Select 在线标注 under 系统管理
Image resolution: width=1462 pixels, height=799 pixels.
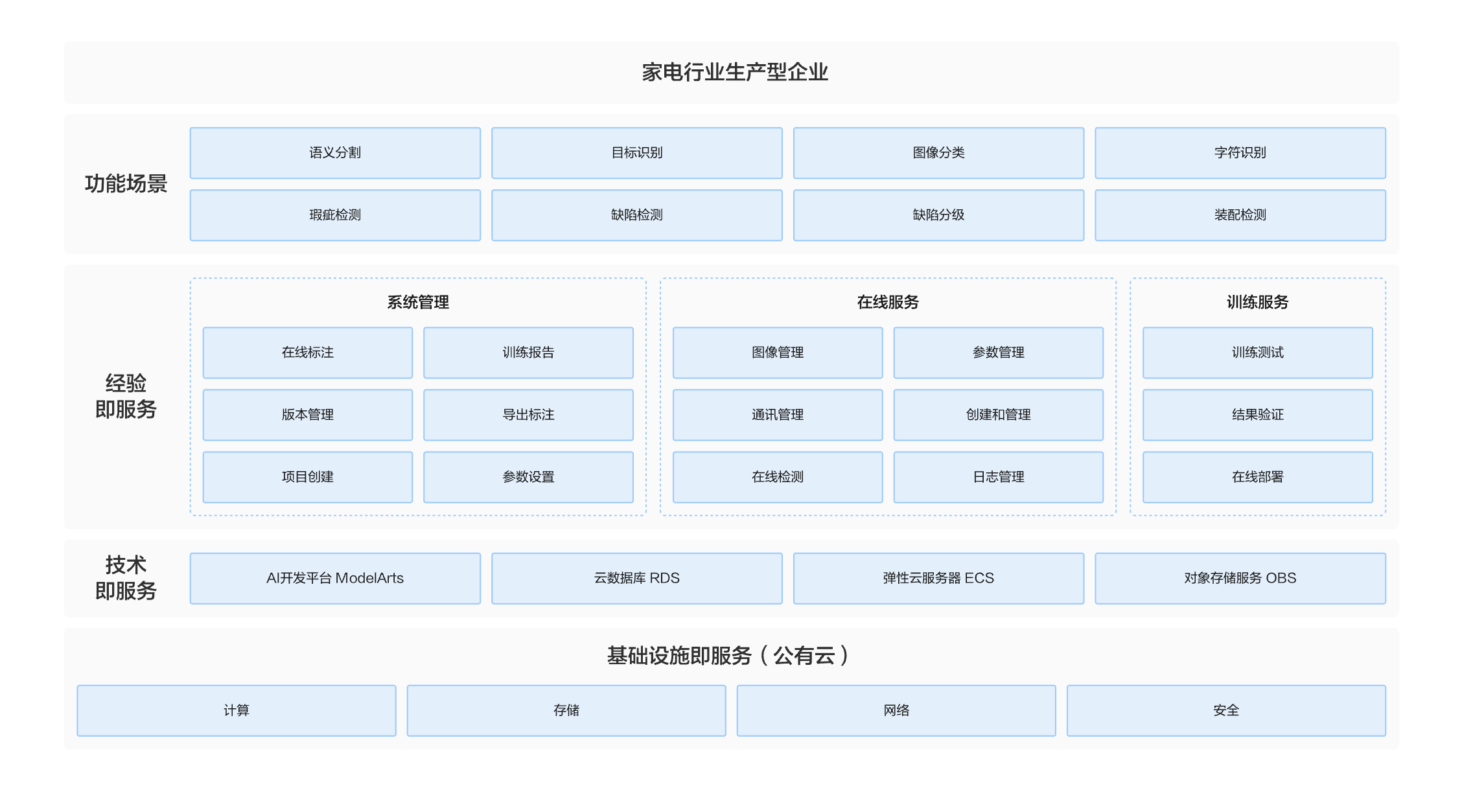tap(308, 353)
